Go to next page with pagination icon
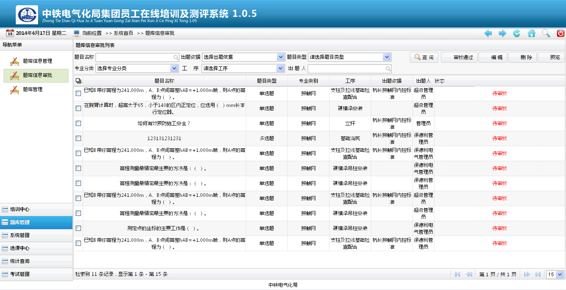The height and width of the screenshot is (290, 566). pyautogui.click(x=527, y=274)
